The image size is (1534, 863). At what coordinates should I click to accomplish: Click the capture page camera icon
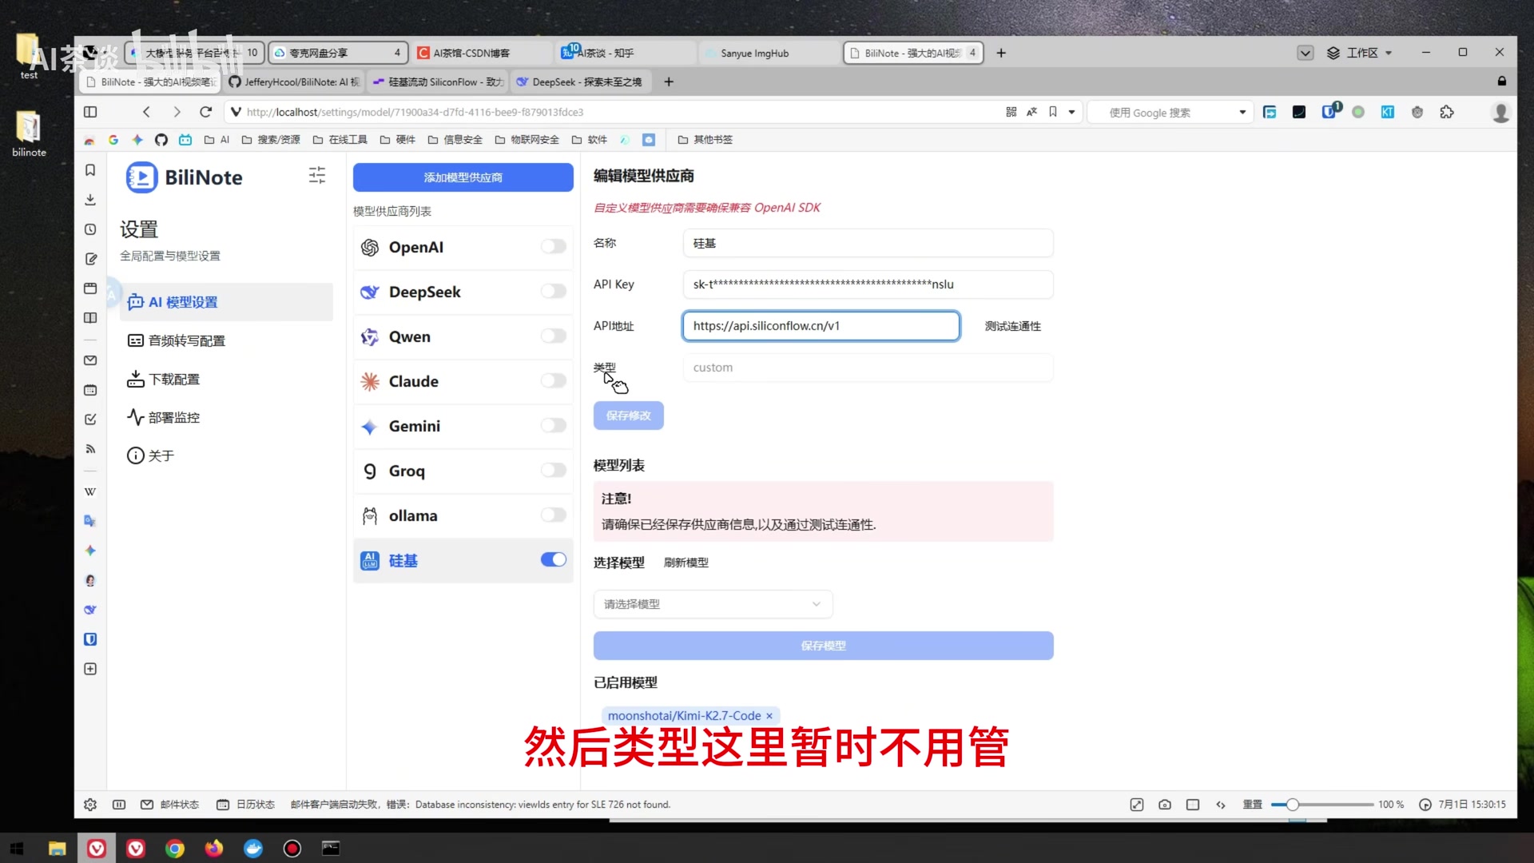pos(1165,805)
